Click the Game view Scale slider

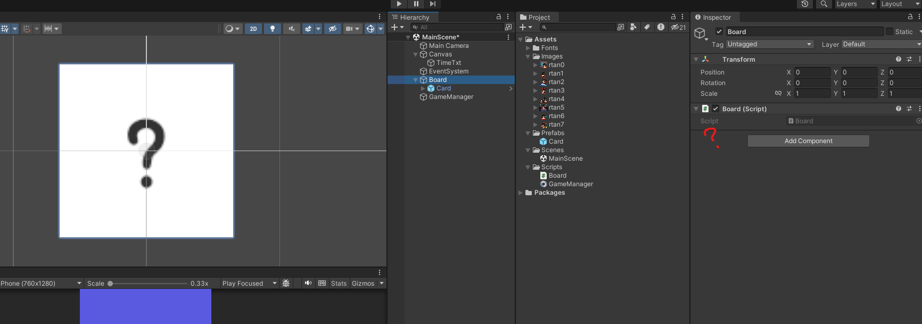coord(147,284)
